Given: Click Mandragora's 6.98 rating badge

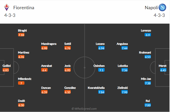Looking at the screenshot, I should click(x=44, y=48).
